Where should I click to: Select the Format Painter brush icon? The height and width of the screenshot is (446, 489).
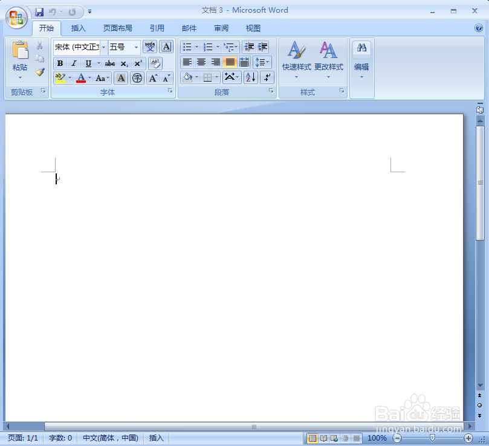tap(40, 72)
